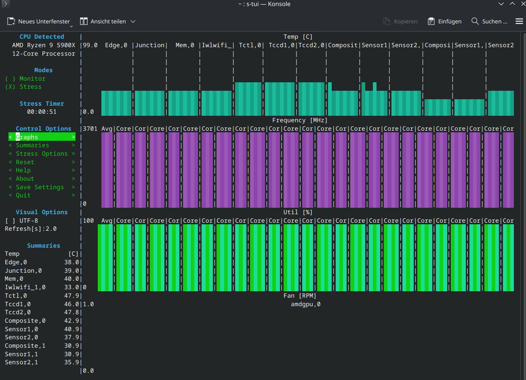Expand the Ansicht teilen chevron
The image size is (526, 380).
tap(133, 21)
